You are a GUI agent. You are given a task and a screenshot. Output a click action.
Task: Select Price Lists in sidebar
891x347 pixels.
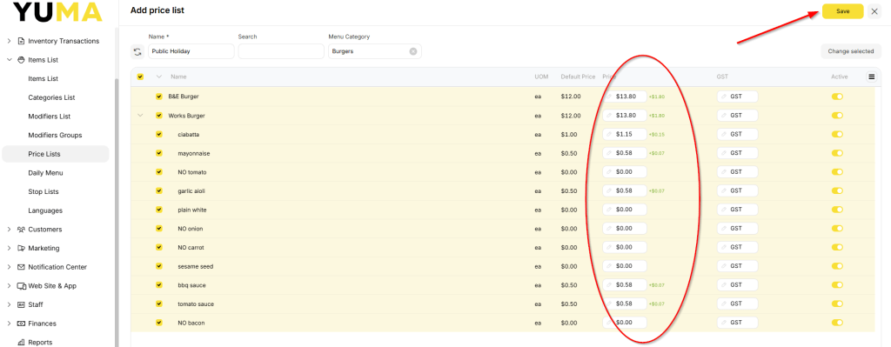(55, 154)
